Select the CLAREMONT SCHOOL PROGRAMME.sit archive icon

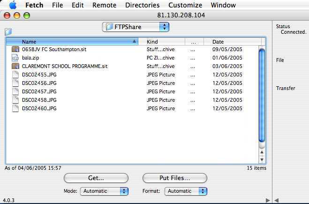click(x=15, y=66)
